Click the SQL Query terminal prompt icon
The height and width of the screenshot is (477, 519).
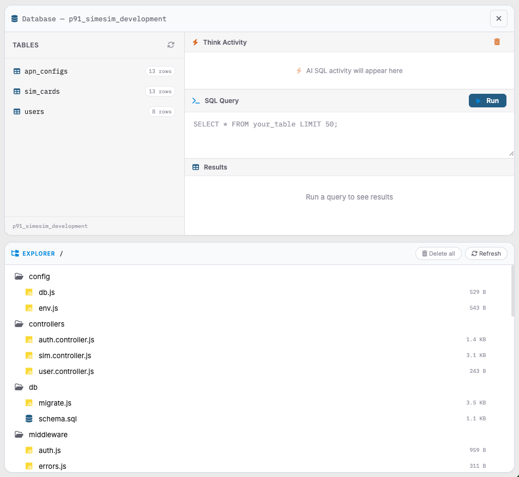pyautogui.click(x=196, y=101)
